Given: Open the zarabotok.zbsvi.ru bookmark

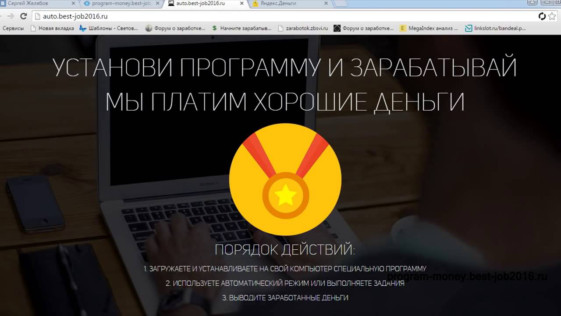Looking at the screenshot, I should tap(303, 28).
